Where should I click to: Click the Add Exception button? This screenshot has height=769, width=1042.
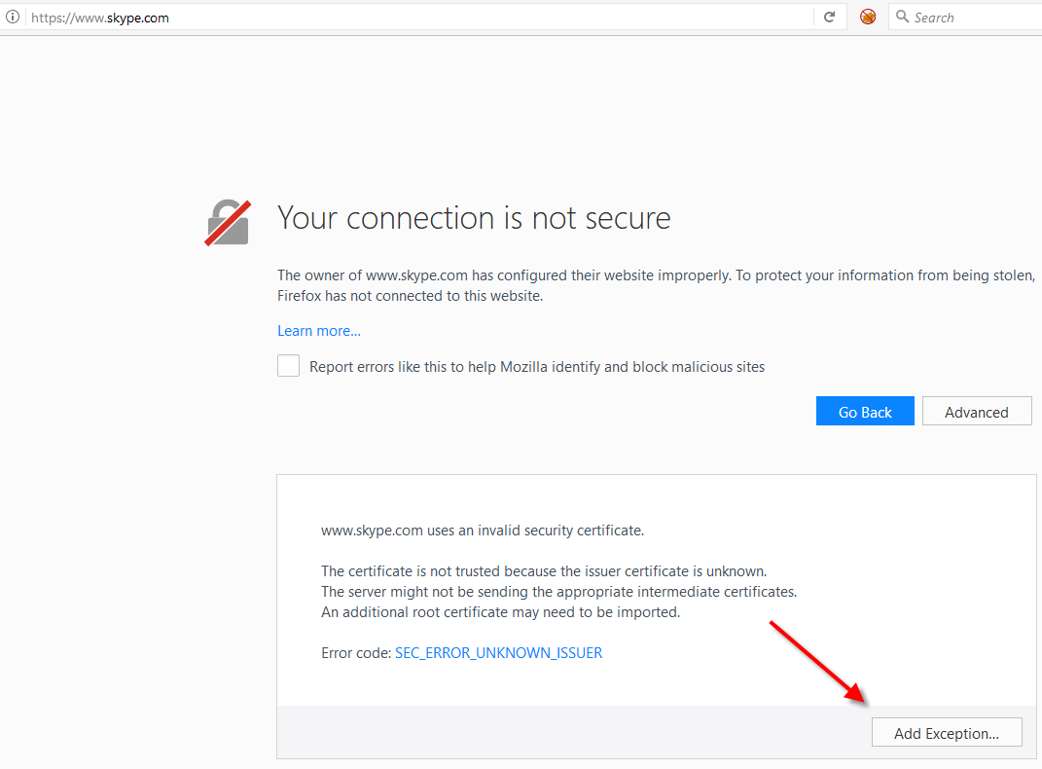coord(946,733)
